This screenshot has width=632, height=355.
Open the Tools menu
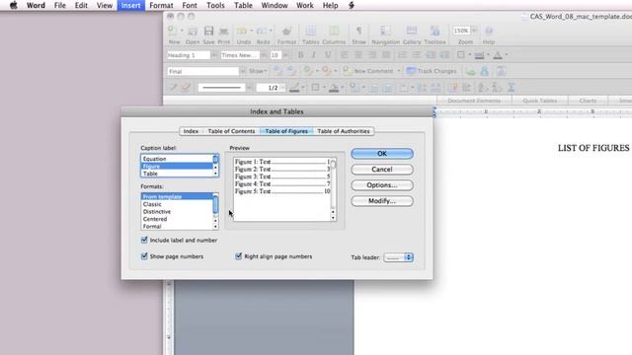coord(215,5)
